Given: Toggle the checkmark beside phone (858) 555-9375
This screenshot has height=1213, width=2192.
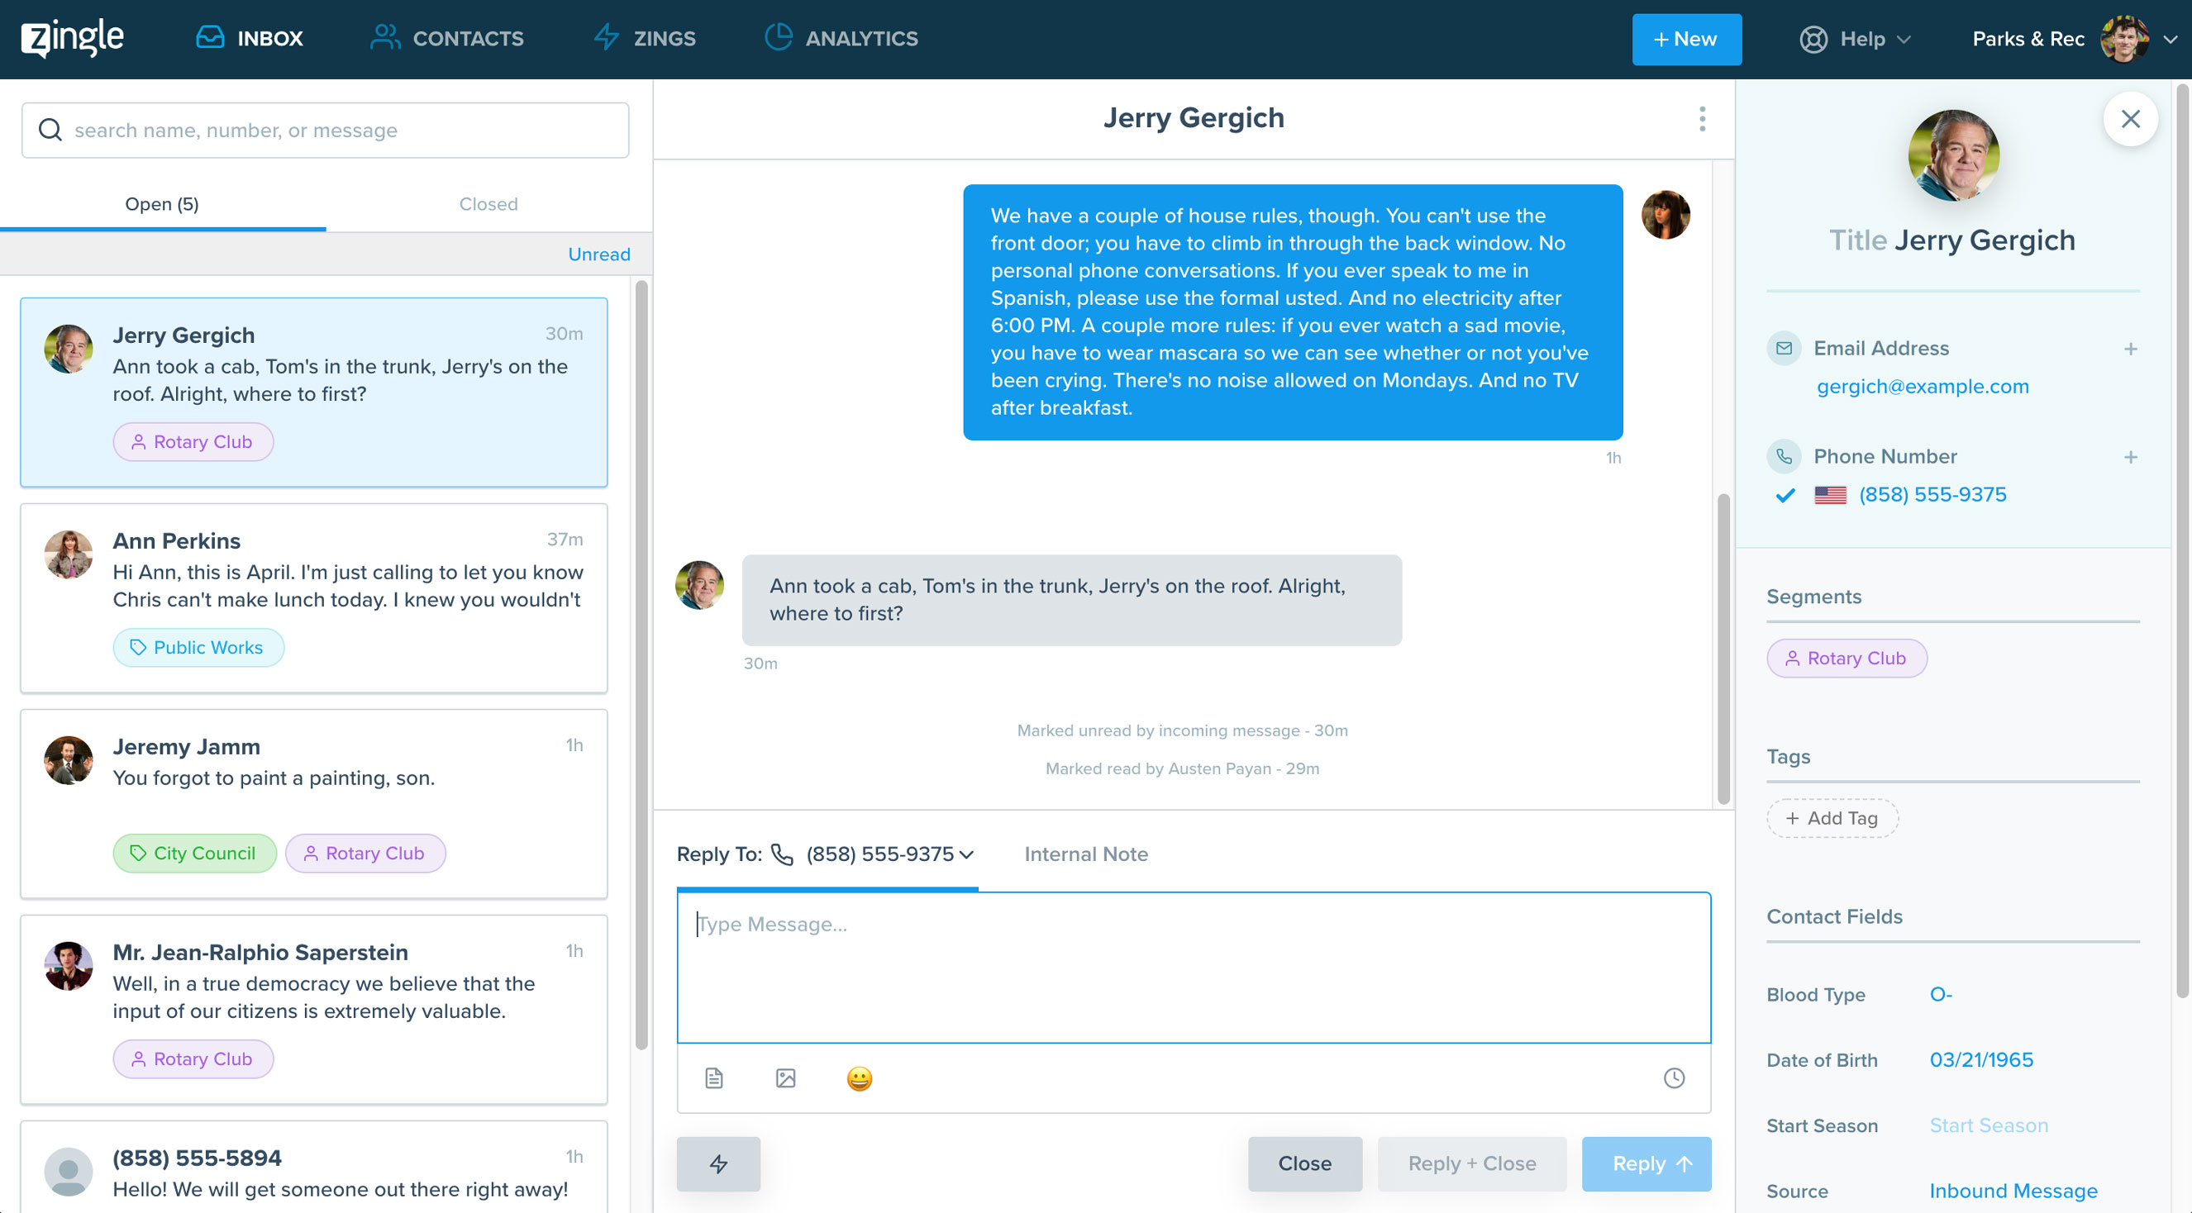Looking at the screenshot, I should pyautogui.click(x=1785, y=495).
